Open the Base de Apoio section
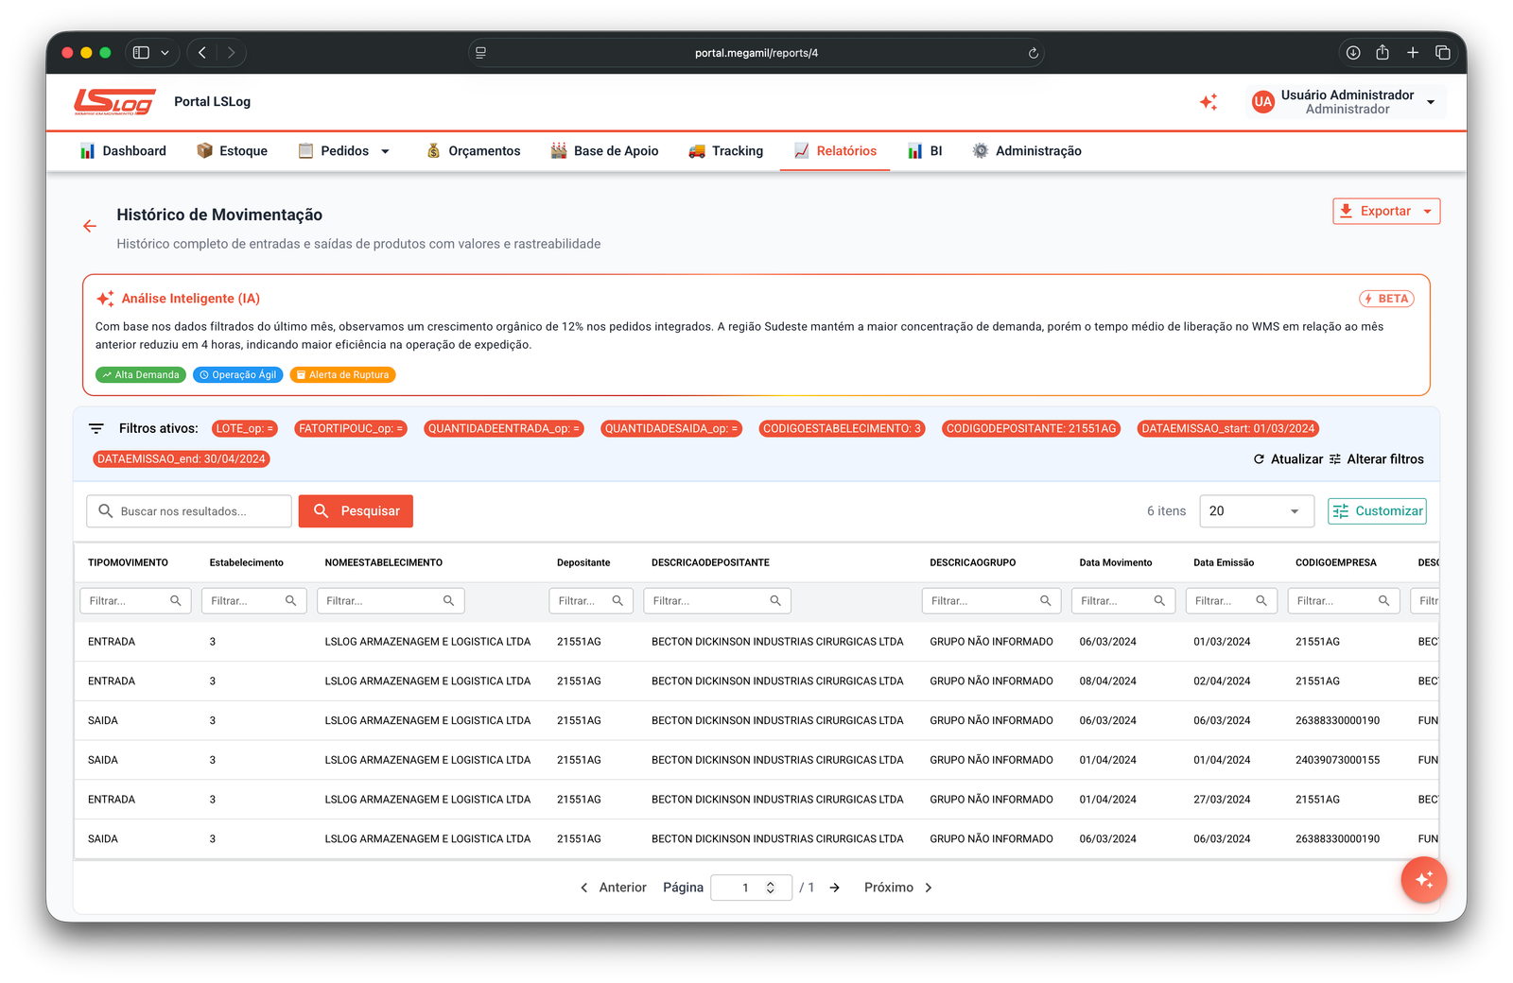 click(604, 150)
